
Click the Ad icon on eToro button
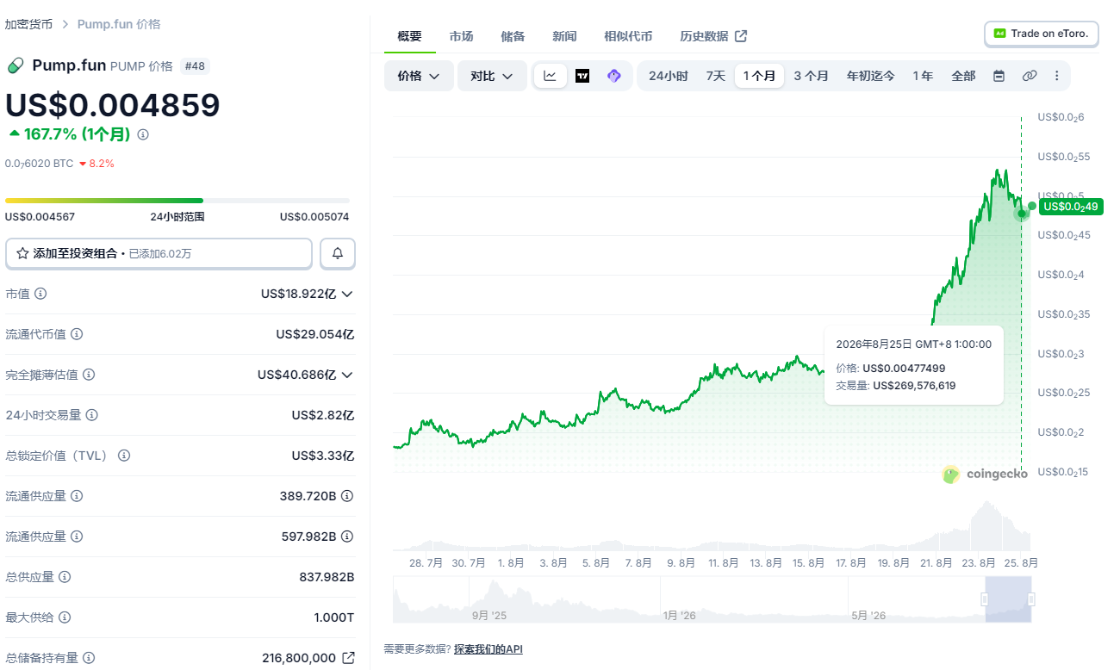[x=999, y=34]
